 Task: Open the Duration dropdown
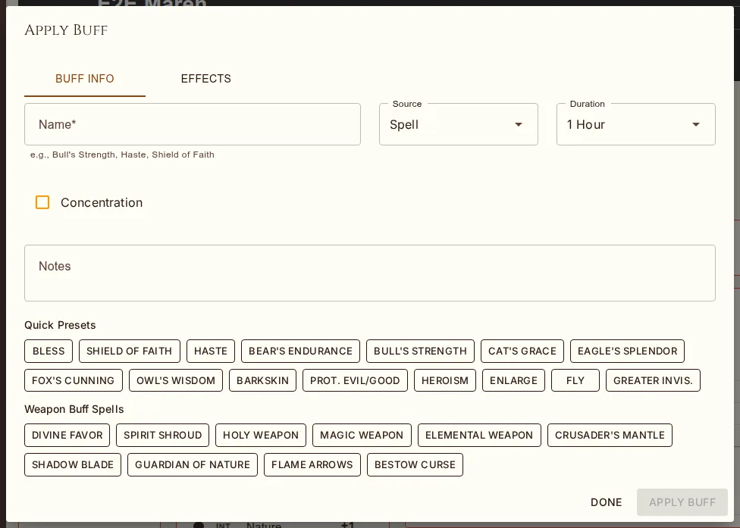tap(636, 124)
